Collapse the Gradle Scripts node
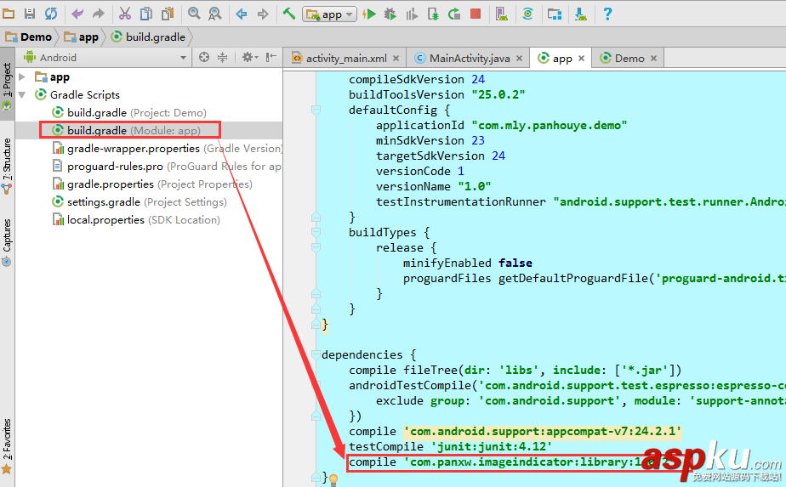Screen dimensions: 786x487 [23, 95]
